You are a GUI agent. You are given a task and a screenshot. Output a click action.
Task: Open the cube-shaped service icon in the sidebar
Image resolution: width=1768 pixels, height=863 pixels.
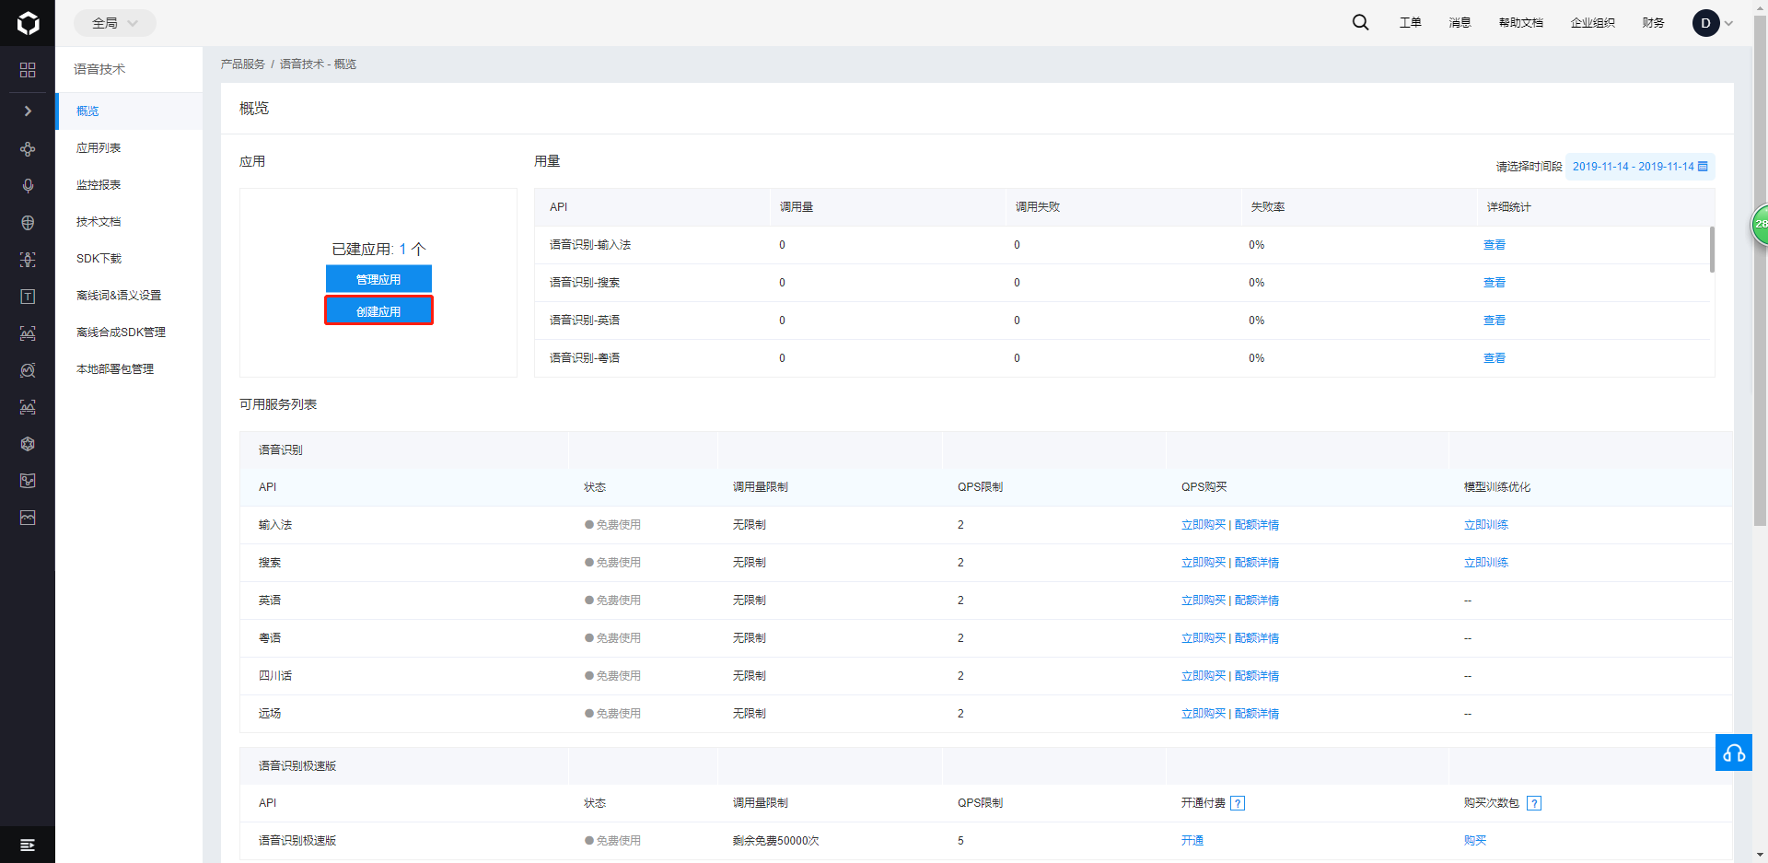tap(28, 444)
